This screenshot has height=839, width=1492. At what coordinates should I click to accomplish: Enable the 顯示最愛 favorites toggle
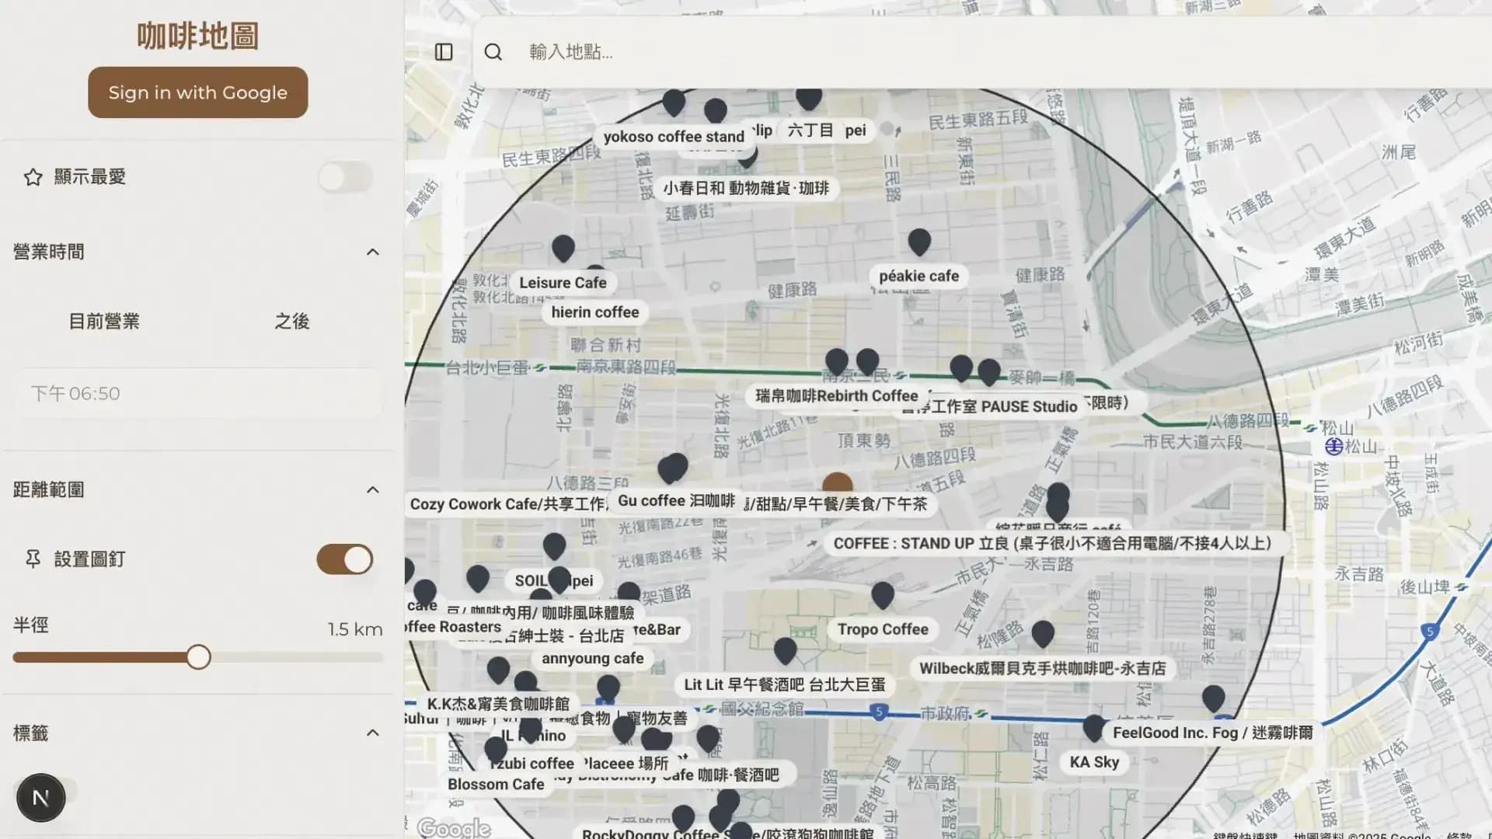(x=345, y=177)
